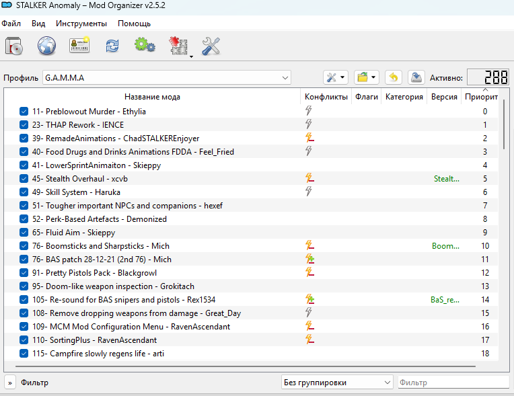The height and width of the screenshot is (396, 514).
Task: Open the green gears executables icon
Action: pyautogui.click(x=144, y=46)
